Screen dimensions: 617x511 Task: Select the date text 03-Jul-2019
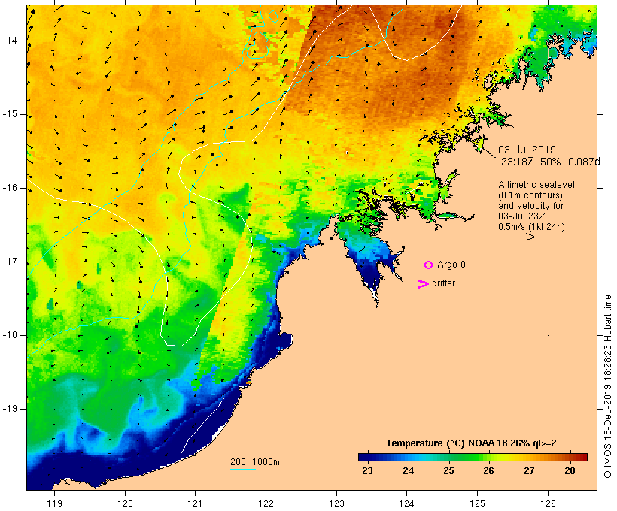pos(527,150)
